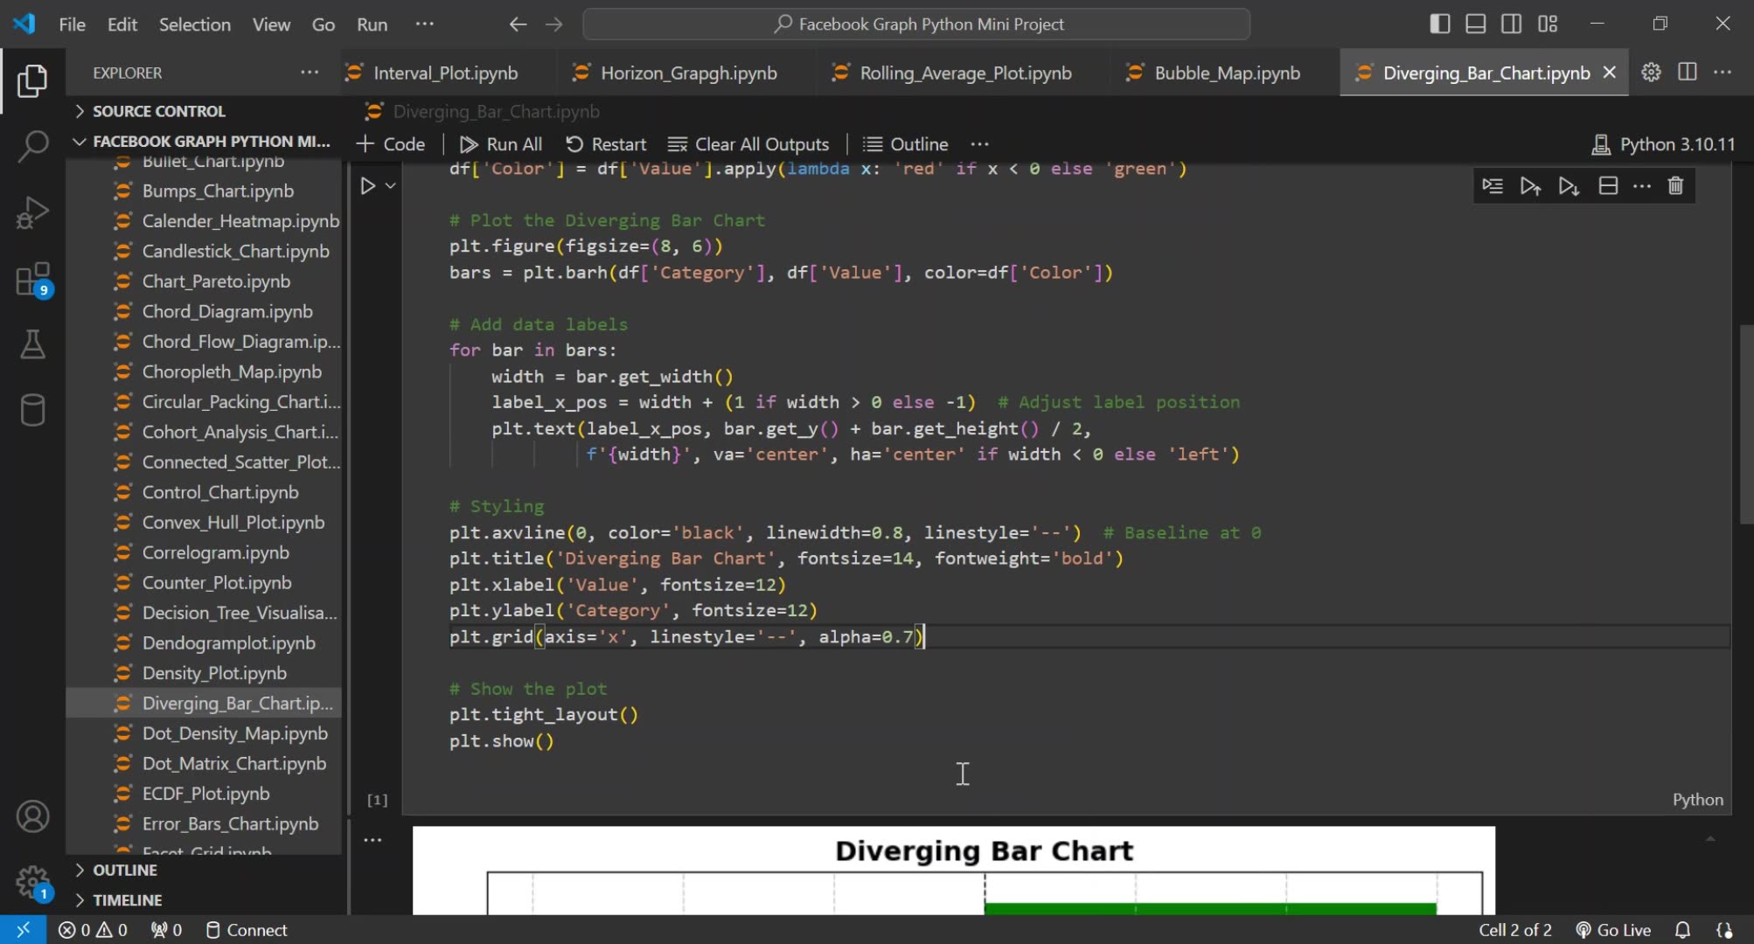
Task: Run All cells in the notebook
Action: (500, 143)
